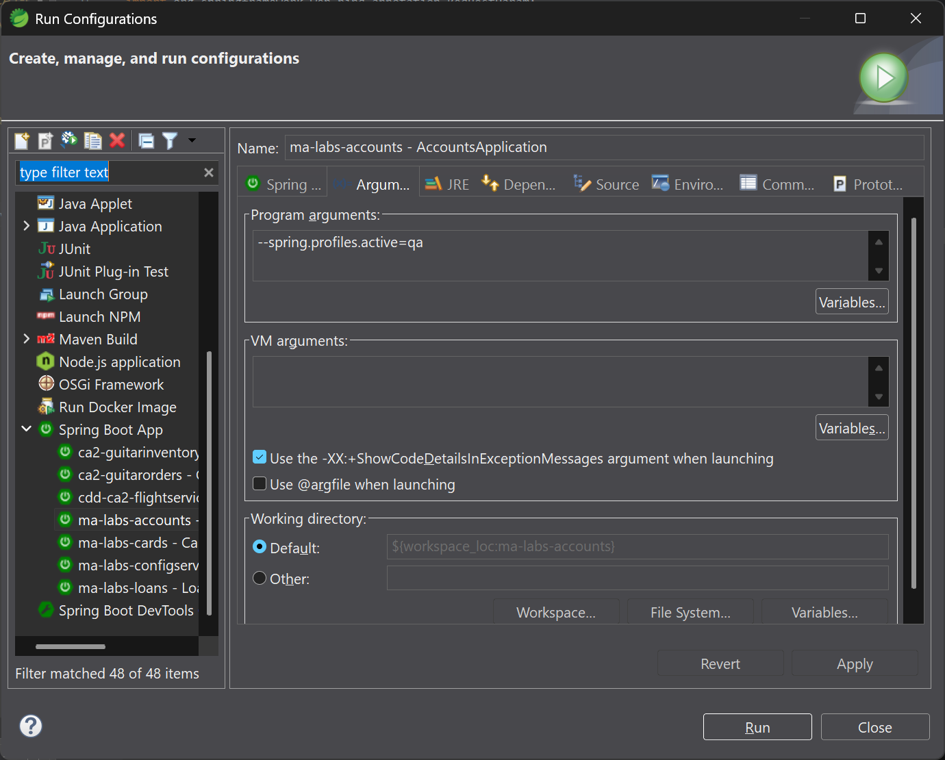Screen dimensions: 945x760
Task: Click in the Program arguments text area
Action: click(x=560, y=256)
